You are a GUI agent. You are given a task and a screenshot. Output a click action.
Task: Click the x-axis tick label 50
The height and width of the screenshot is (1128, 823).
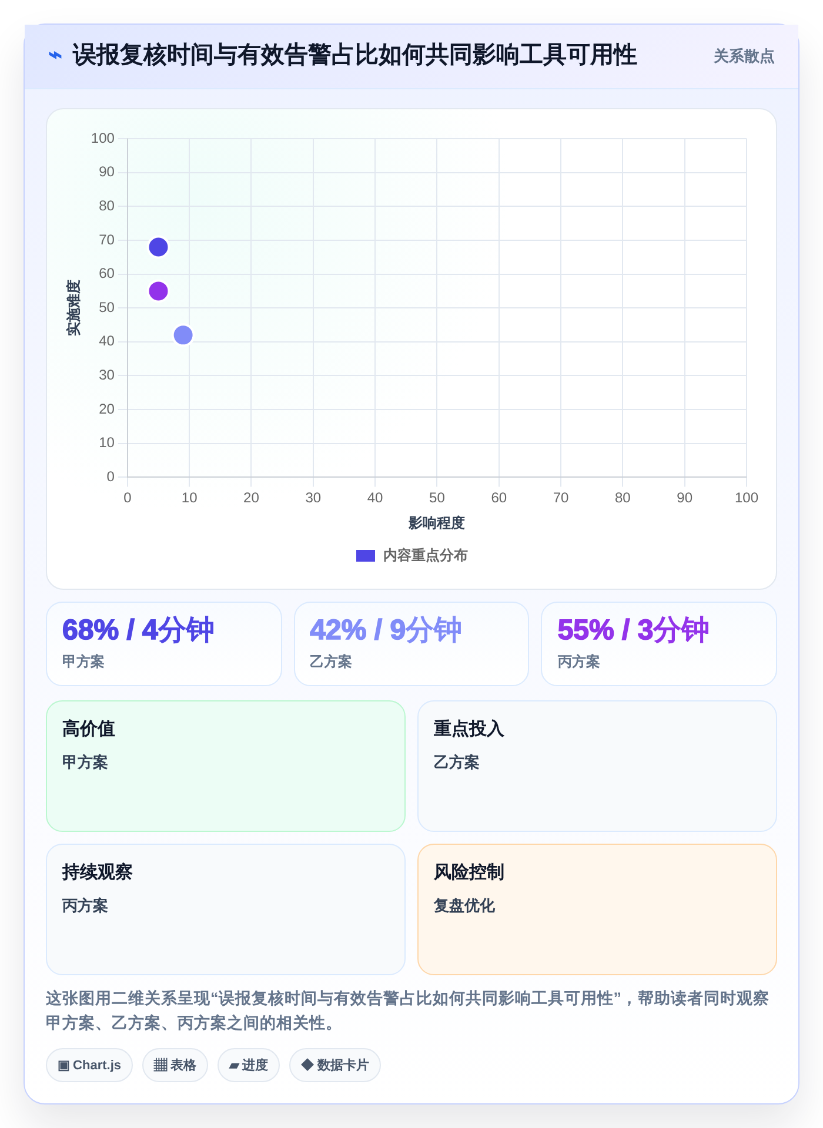437,498
